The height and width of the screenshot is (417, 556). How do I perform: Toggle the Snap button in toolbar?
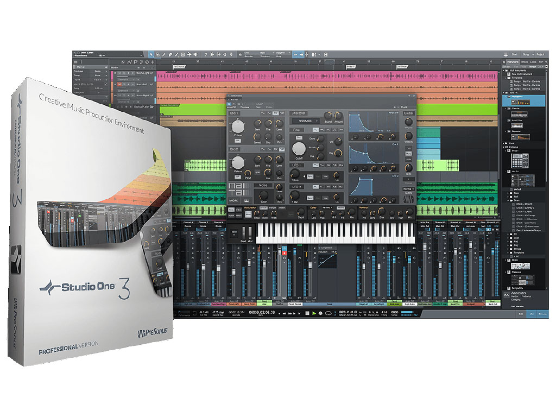296,54
